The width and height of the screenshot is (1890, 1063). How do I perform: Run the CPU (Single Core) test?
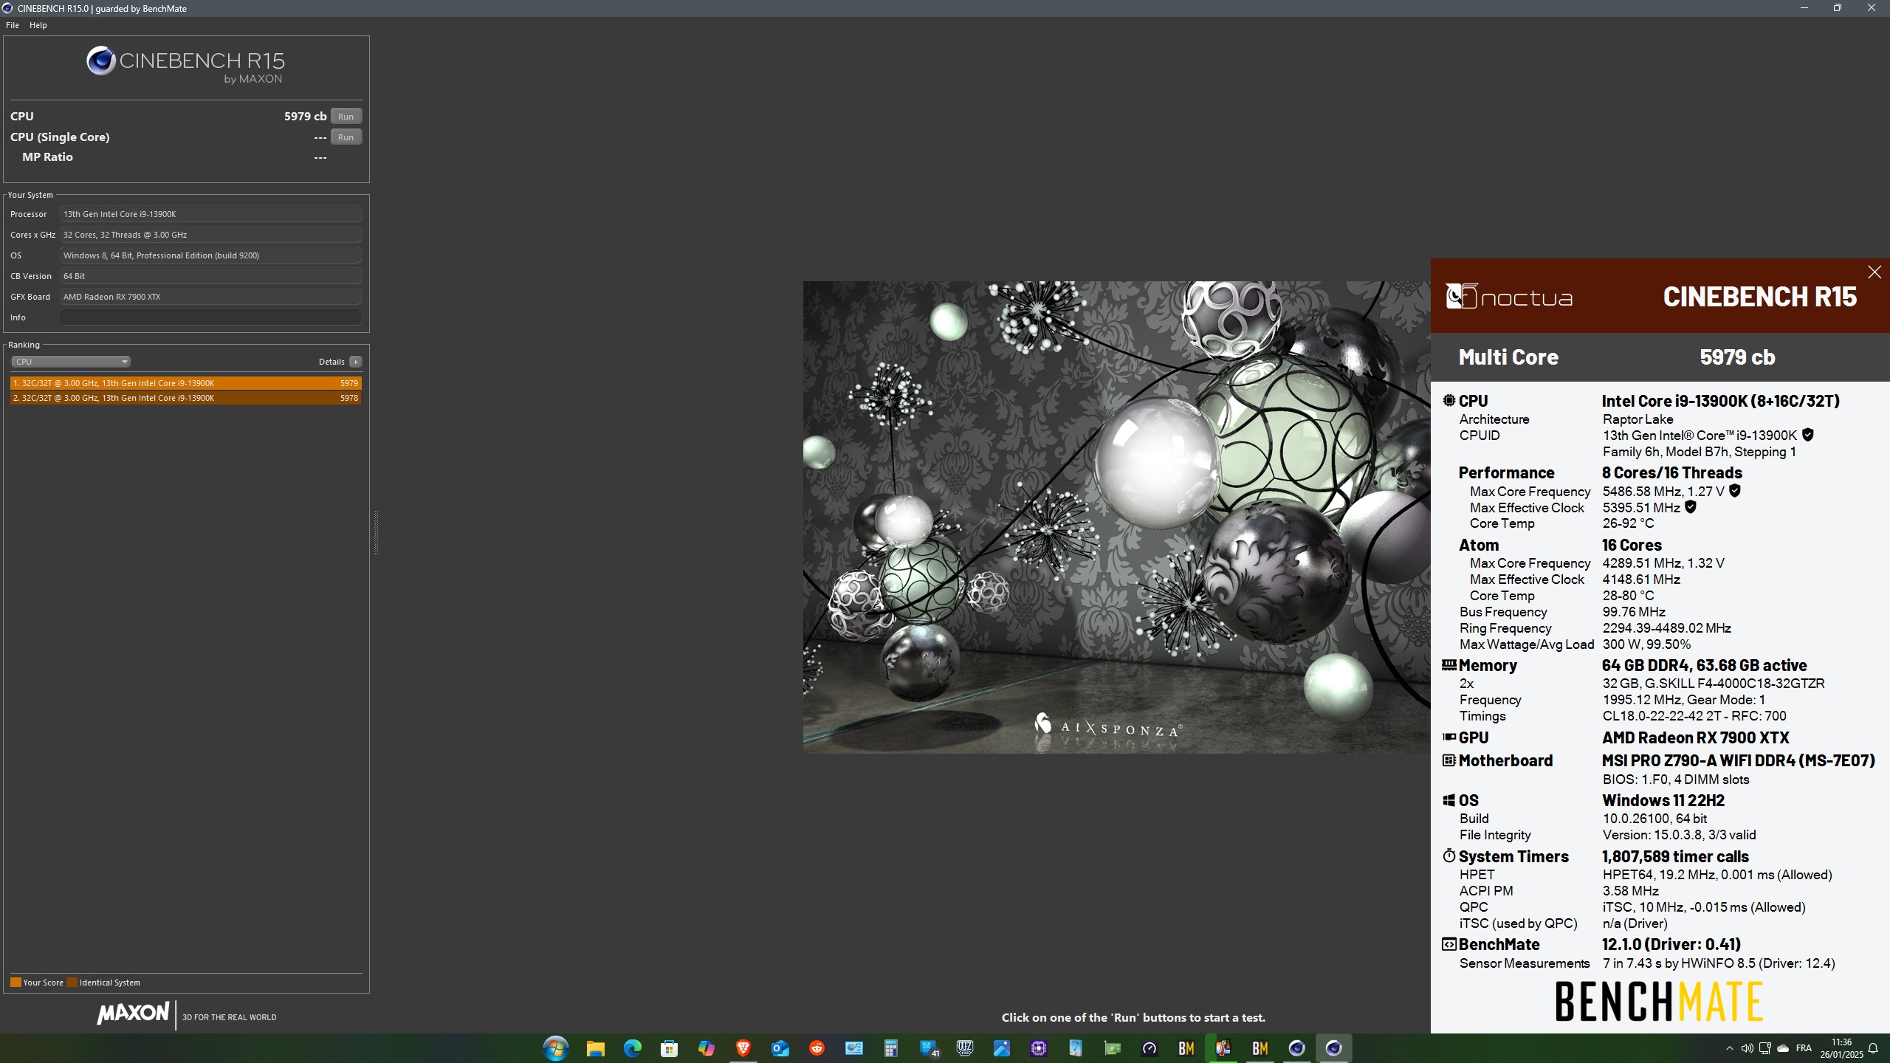346,137
